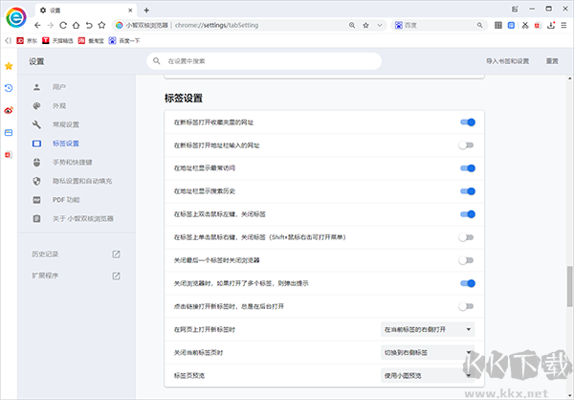
Task: Turn on 关闭最后一个标签时关闭浏览器 switch
Action: pos(467,260)
